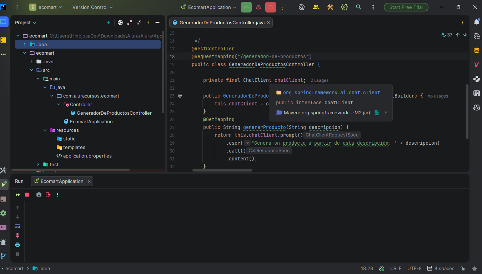Viewport: 482px width, 274px height.
Task: Follow the org.springframework.ai.chat.client package link
Action: click(x=331, y=93)
